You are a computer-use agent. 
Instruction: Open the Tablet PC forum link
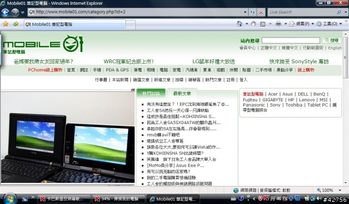(x=317, y=105)
